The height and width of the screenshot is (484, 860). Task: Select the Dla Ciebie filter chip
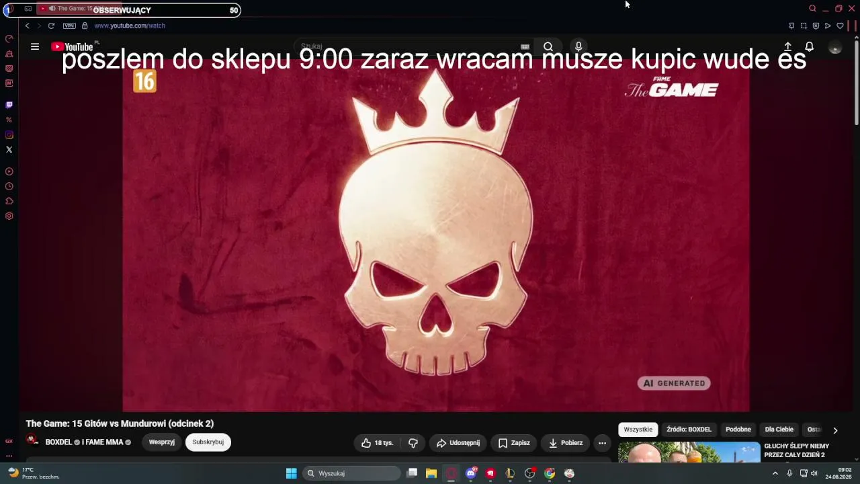coord(779,430)
